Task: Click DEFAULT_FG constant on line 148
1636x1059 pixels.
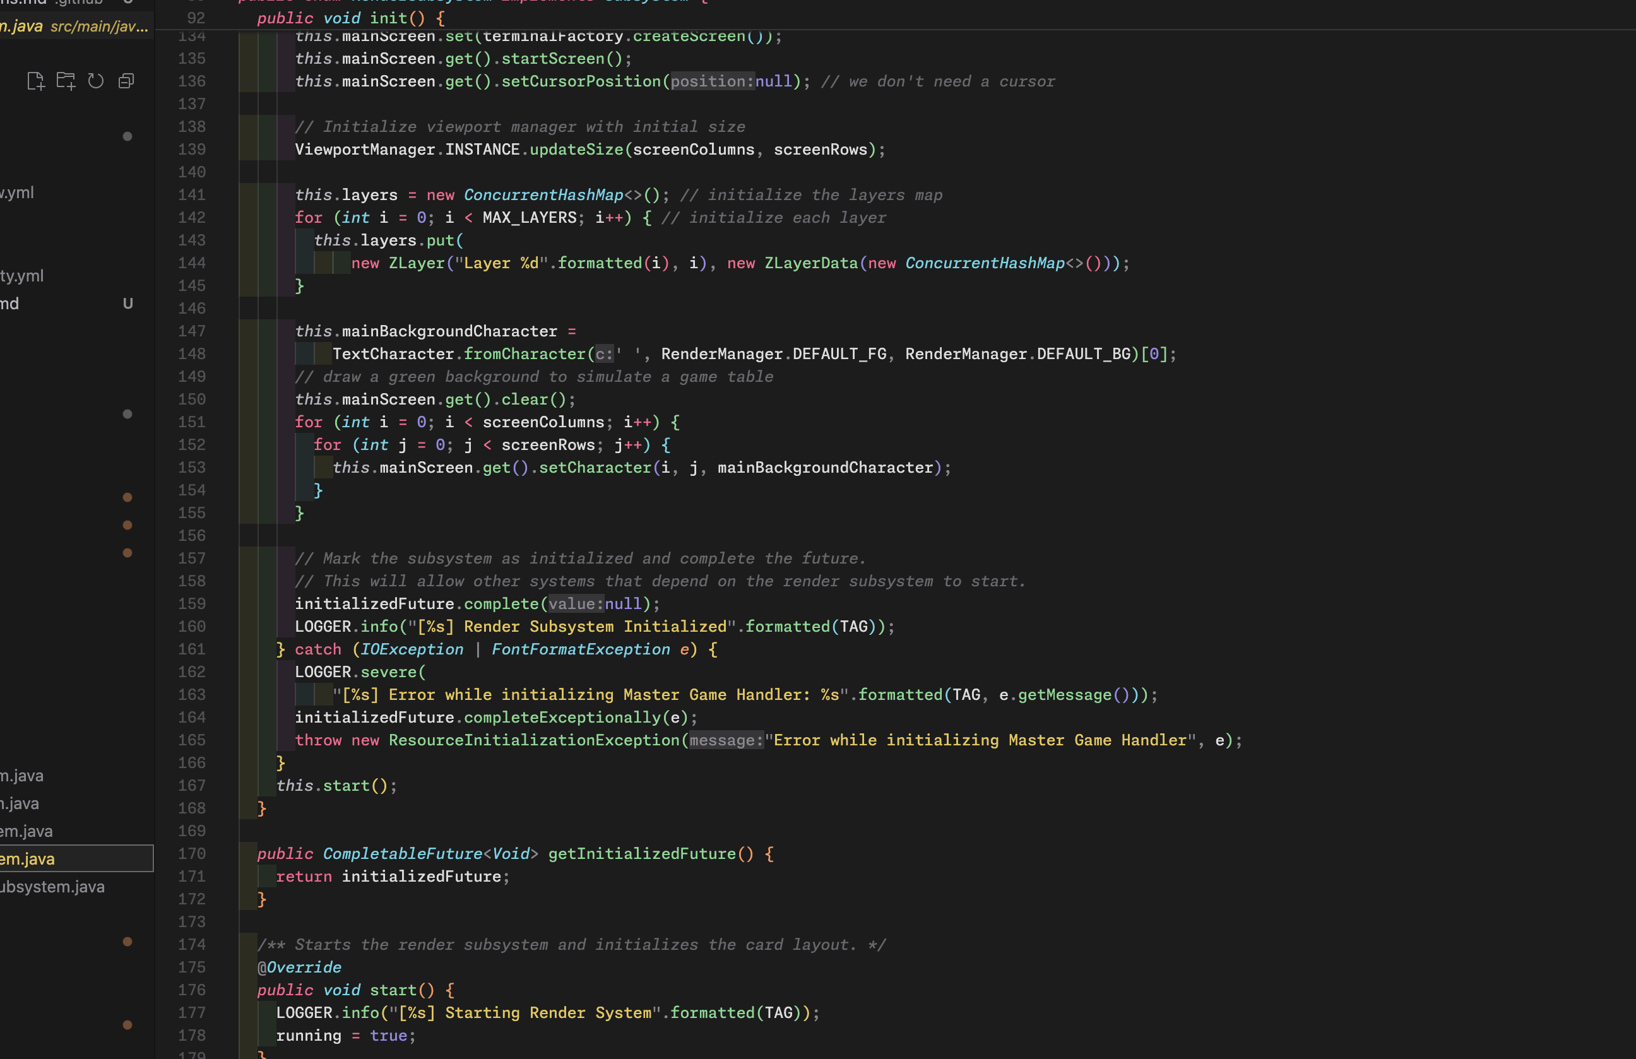Action: click(839, 354)
